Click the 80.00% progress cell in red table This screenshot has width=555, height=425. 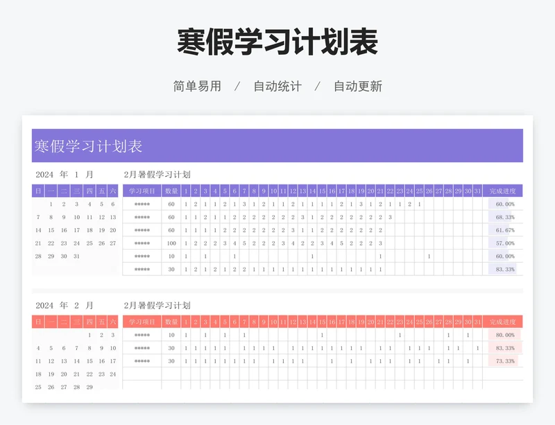pyautogui.click(x=502, y=335)
